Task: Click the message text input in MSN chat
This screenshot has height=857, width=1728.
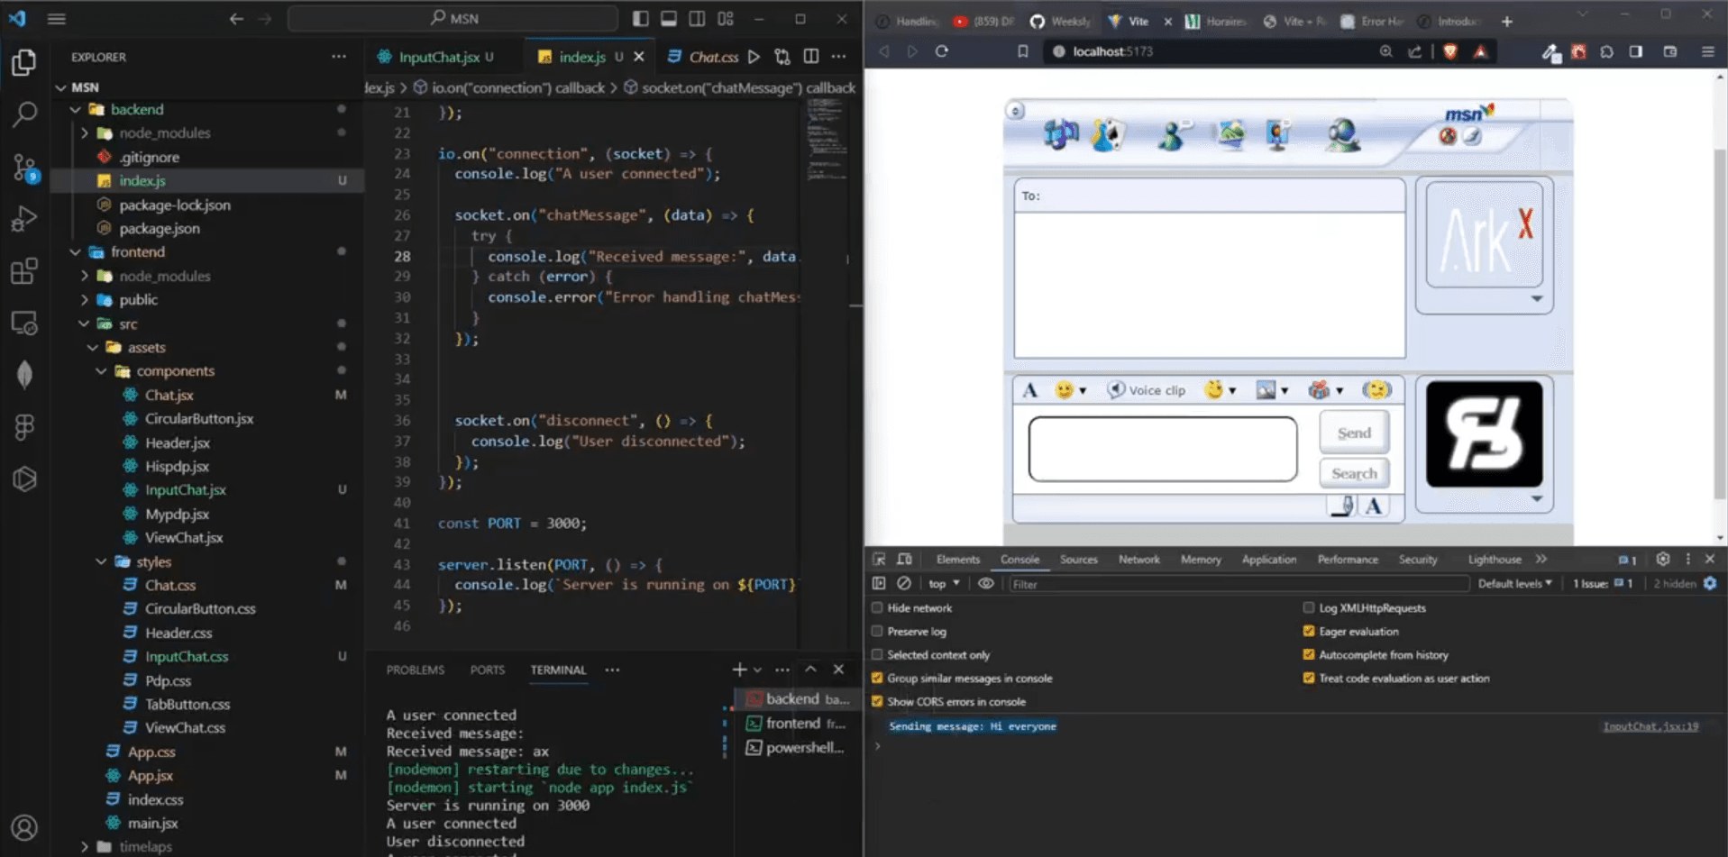Action: (x=1163, y=449)
